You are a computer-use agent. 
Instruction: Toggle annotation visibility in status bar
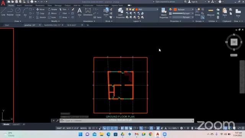[158, 128]
